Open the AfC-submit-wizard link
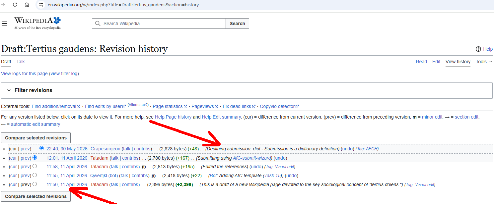The image size is (494, 204). coord(251,158)
